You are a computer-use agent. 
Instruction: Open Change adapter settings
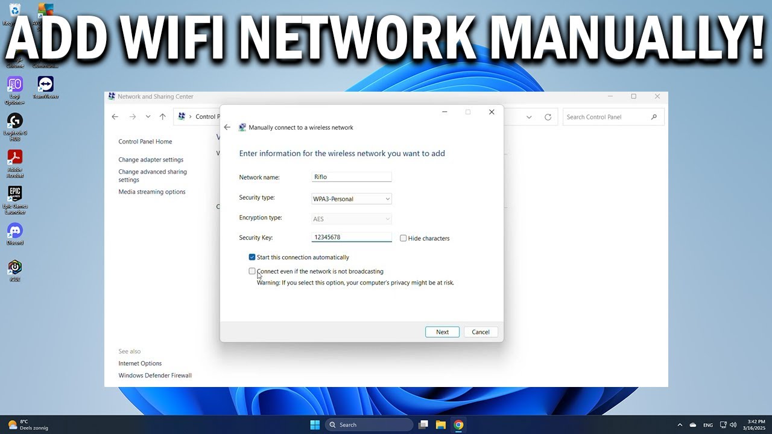click(x=151, y=160)
